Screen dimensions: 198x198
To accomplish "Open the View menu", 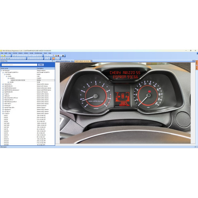I will point(10,53).
